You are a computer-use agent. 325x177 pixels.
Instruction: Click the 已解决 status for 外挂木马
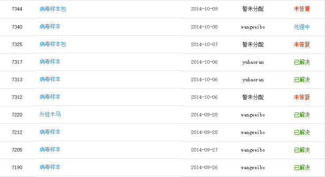coord(302,115)
